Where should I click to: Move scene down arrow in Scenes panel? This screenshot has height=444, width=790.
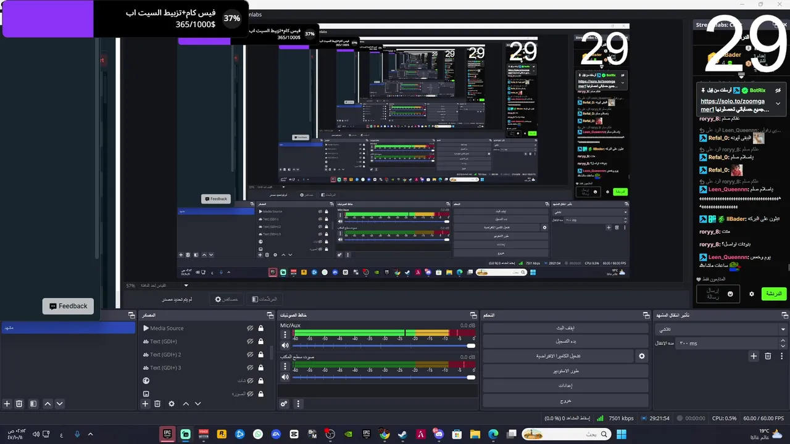coord(59,404)
